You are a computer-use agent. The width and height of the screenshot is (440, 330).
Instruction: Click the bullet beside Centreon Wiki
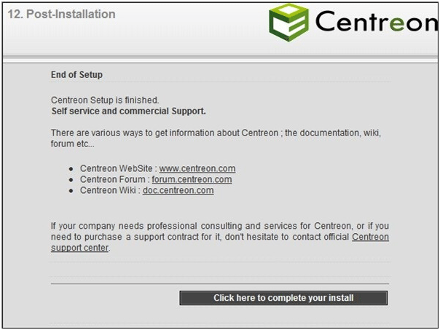[71, 191]
